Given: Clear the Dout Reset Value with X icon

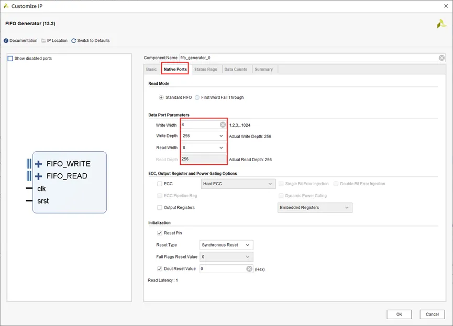Looking at the screenshot, I should point(249,269).
